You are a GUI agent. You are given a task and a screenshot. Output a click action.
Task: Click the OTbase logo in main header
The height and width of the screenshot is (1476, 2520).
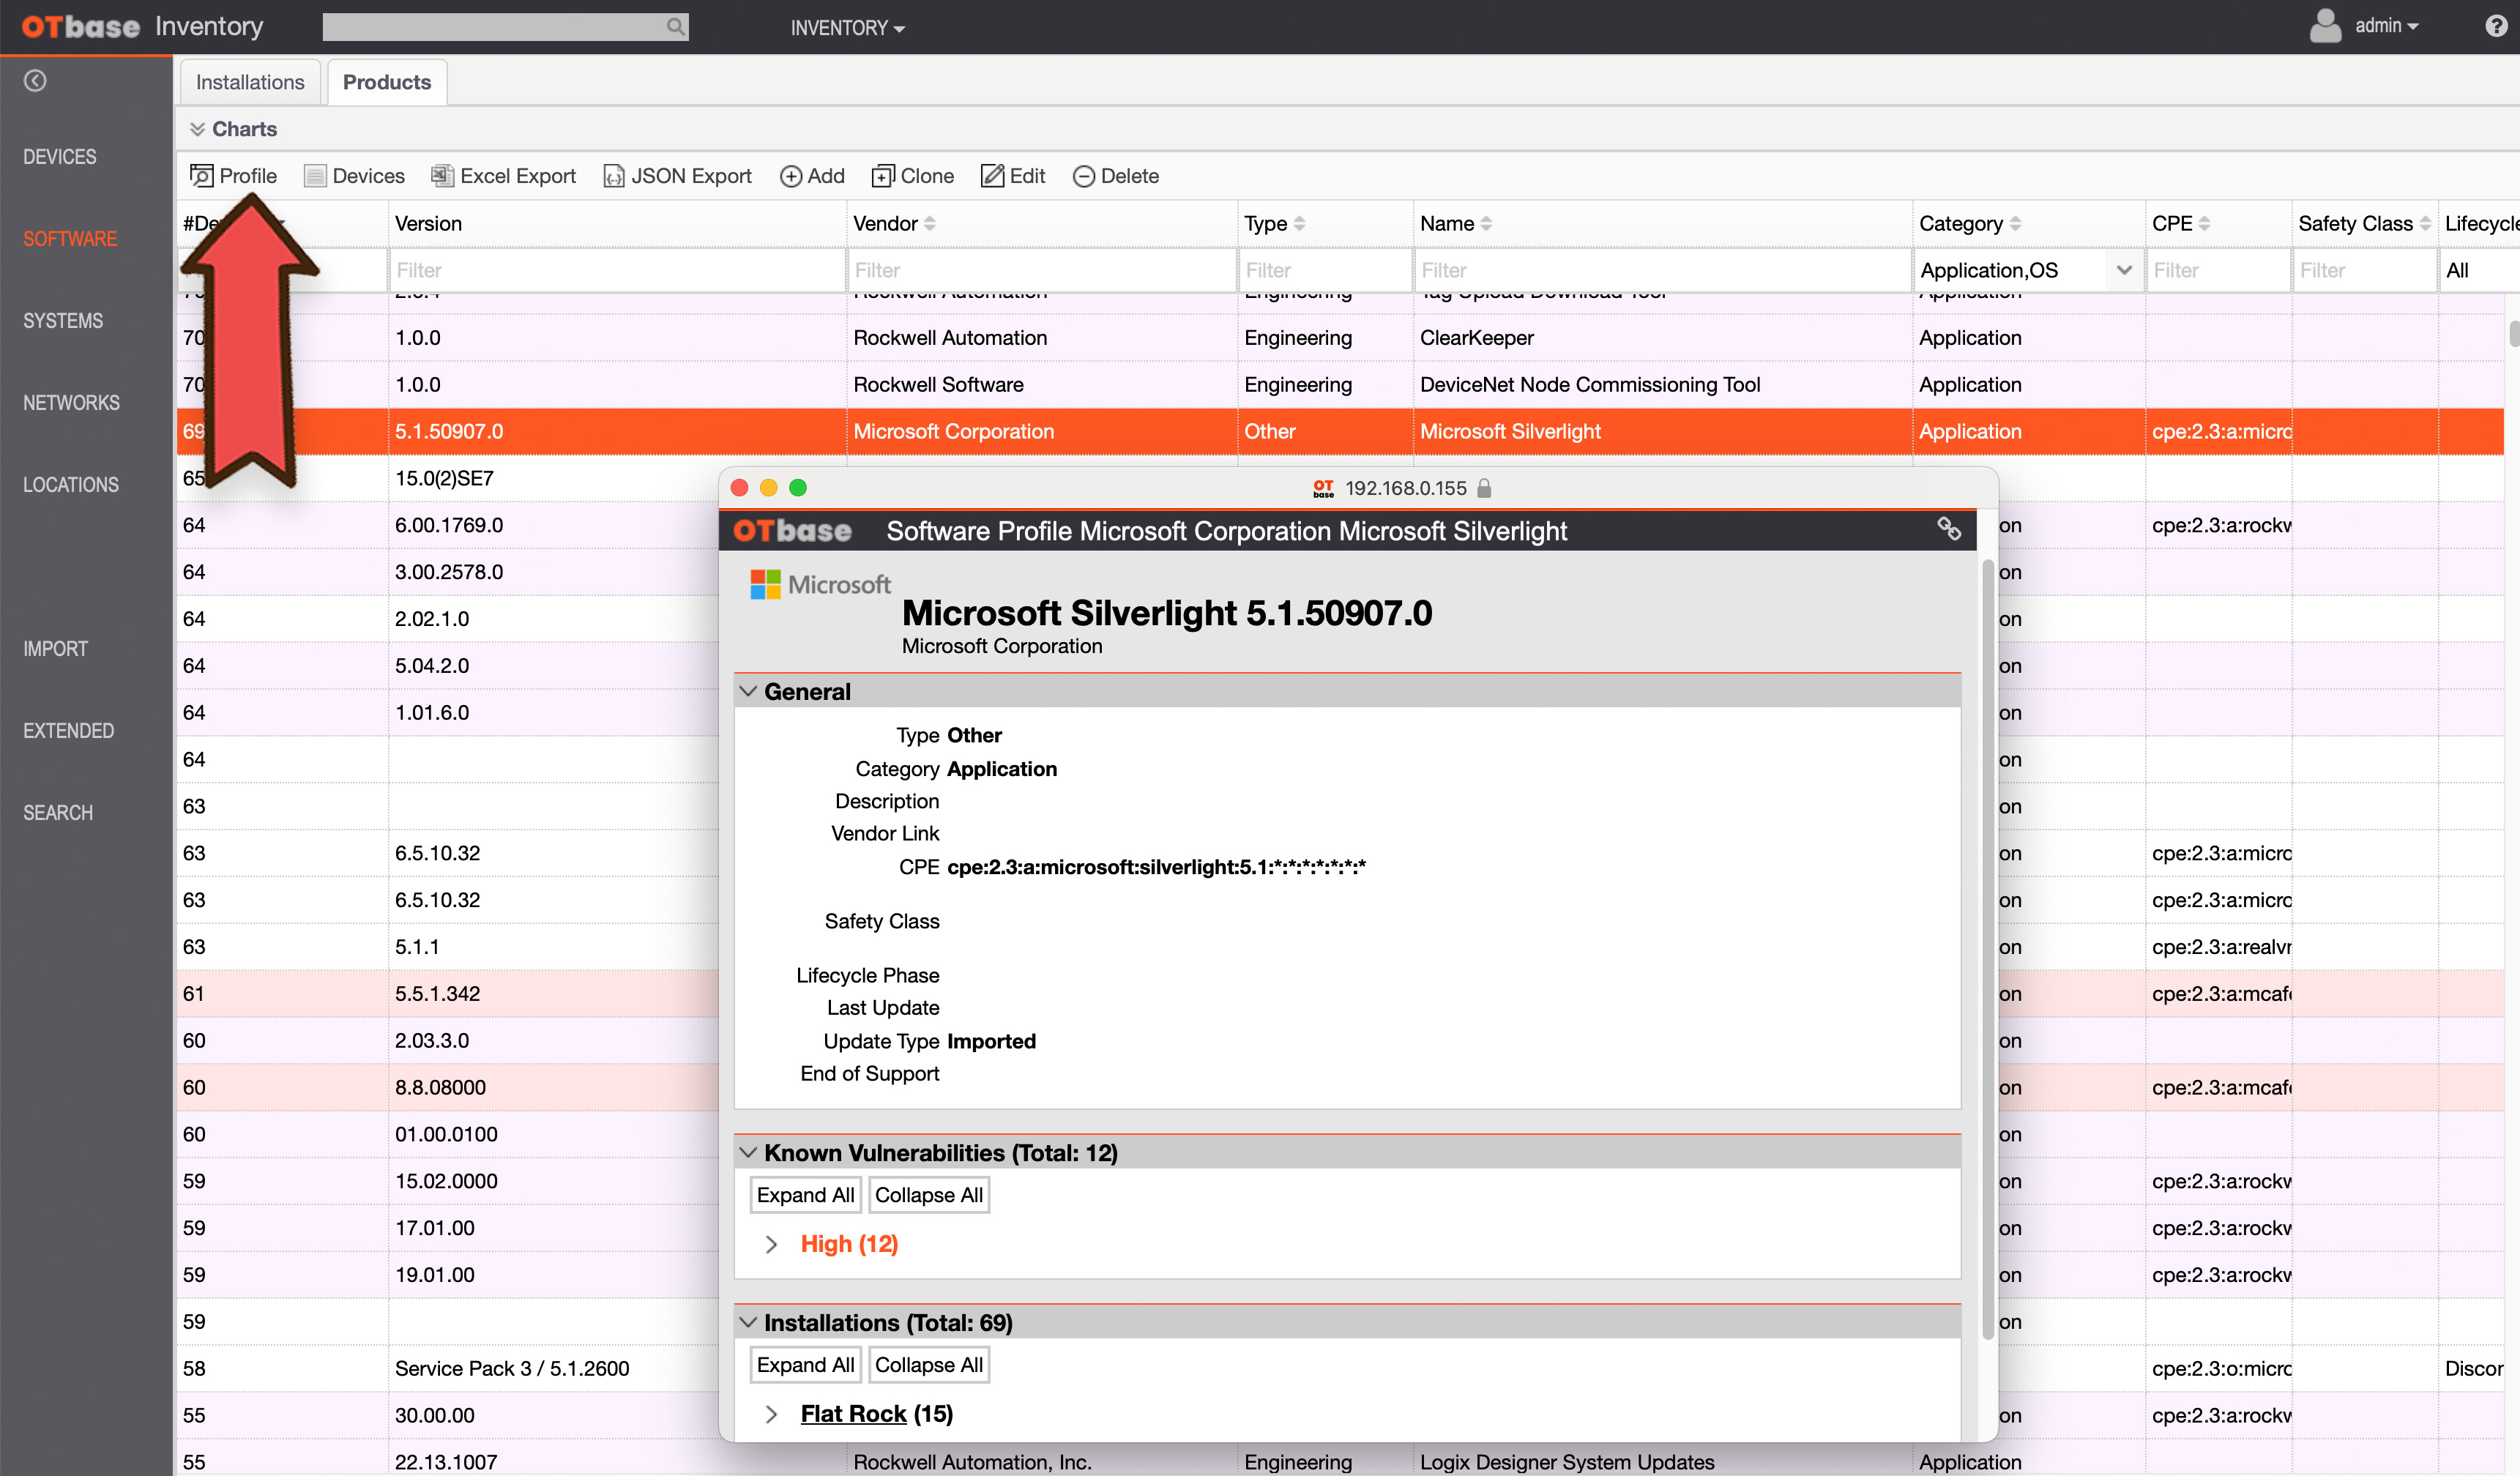(81, 27)
